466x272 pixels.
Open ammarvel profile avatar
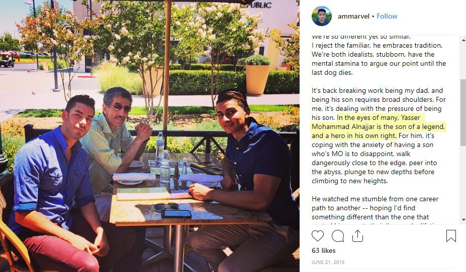[322, 16]
